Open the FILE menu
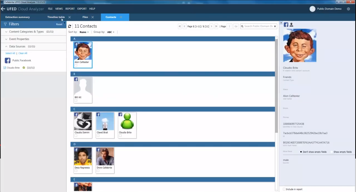 pos(50,9)
